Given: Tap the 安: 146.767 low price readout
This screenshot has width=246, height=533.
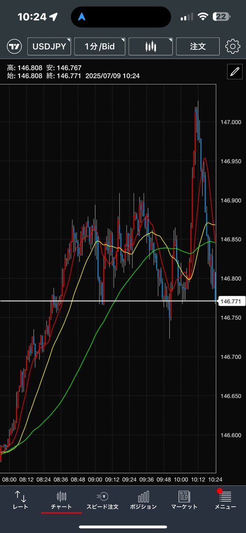Looking at the screenshot, I should pyautogui.click(x=64, y=68).
